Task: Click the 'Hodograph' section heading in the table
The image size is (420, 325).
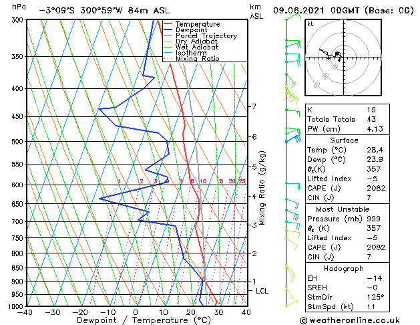Action: tap(344, 269)
